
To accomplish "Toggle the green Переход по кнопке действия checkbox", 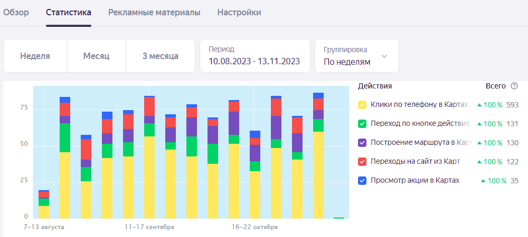I will [362, 124].
